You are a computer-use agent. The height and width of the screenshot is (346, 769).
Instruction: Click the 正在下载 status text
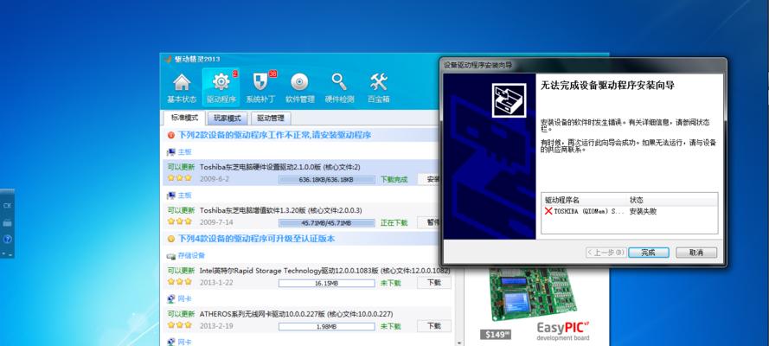click(394, 223)
